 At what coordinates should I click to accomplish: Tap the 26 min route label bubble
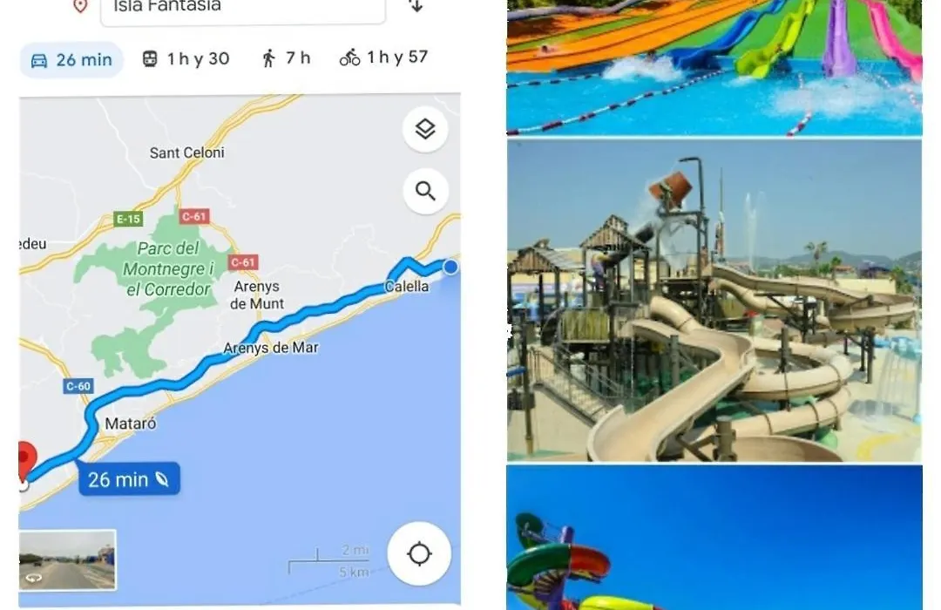[129, 479]
